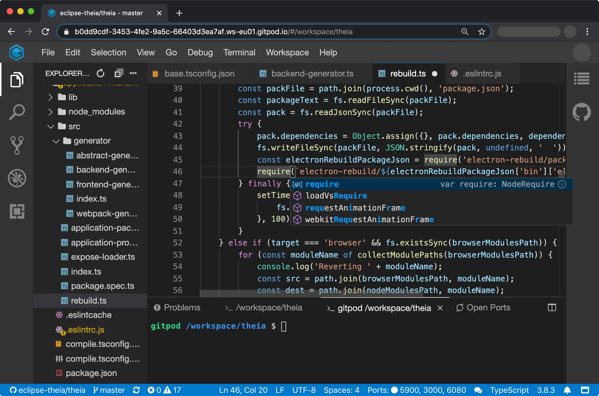Close the gitpod /workspace/theia terminal tab

point(440,308)
